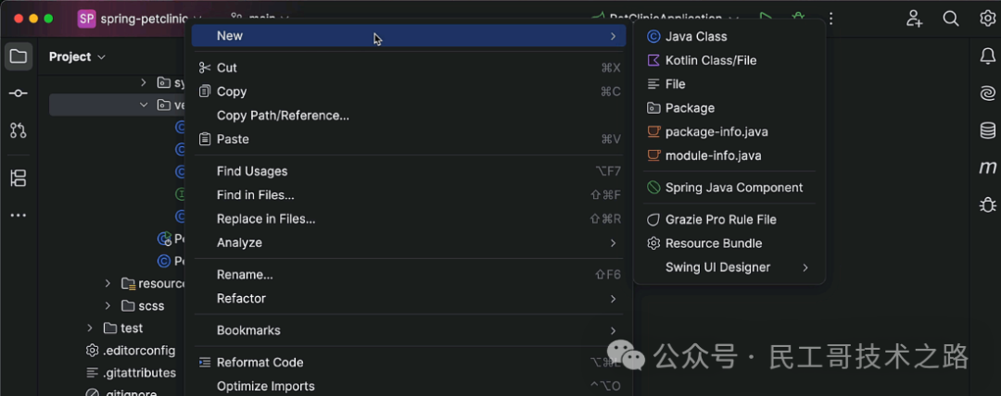Open the AI Assistant spiral icon

[988, 93]
